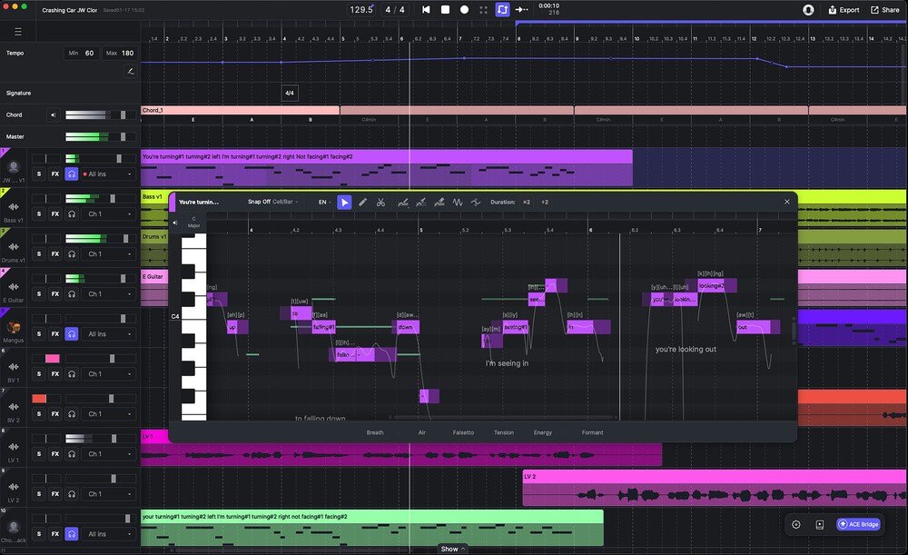
Task: Open the EN language dropdown in the editor
Action: pos(322,202)
